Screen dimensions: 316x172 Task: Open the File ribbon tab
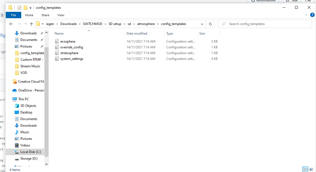click(14, 15)
